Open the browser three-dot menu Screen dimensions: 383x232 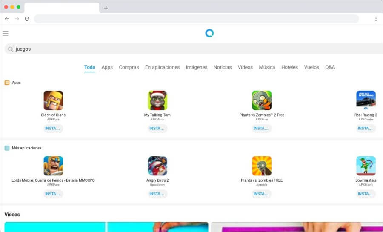click(376, 19)
